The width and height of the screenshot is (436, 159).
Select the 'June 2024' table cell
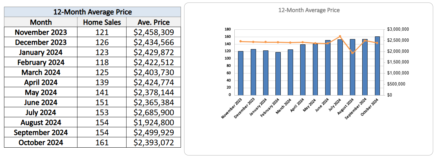click(41, 102)
